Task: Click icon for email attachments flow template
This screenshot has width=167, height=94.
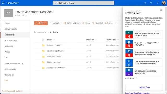Action: [129, 63]
